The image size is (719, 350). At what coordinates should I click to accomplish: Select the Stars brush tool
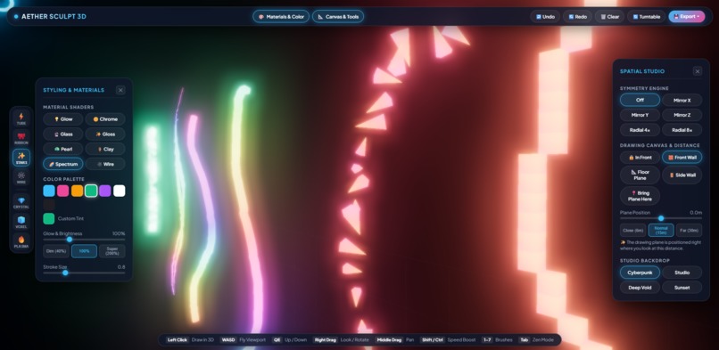pyautogui.click(x=21, y=158)
